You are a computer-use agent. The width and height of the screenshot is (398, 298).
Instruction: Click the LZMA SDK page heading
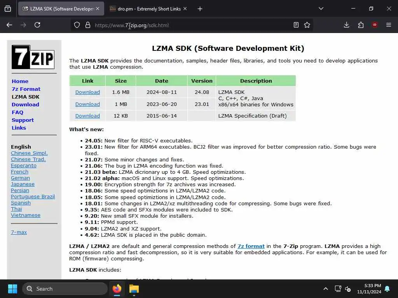(228, 49)
